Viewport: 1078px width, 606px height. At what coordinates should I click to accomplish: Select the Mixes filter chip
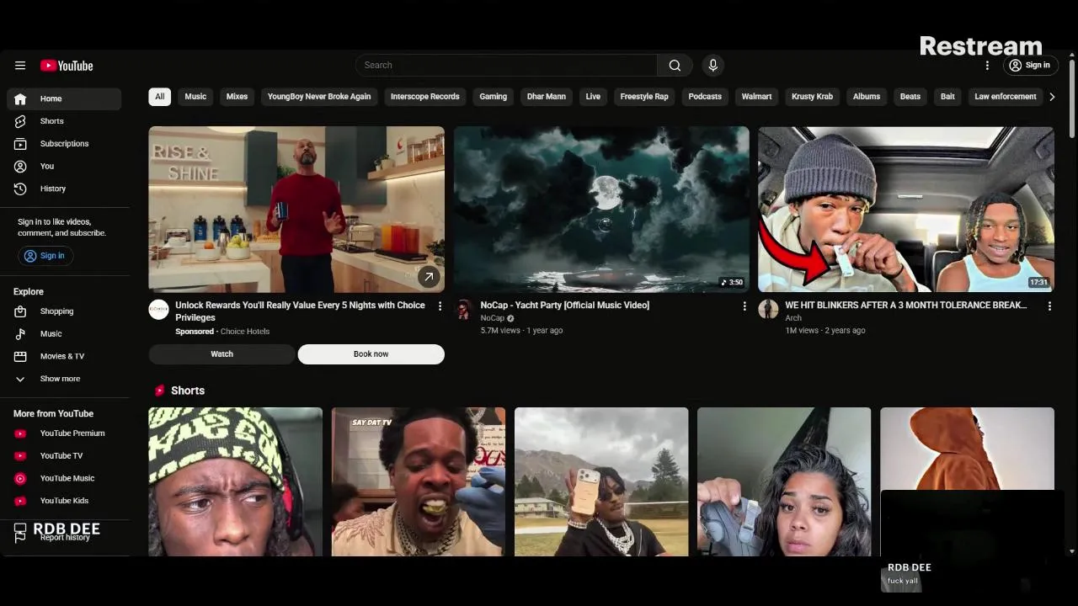[237, 97]
